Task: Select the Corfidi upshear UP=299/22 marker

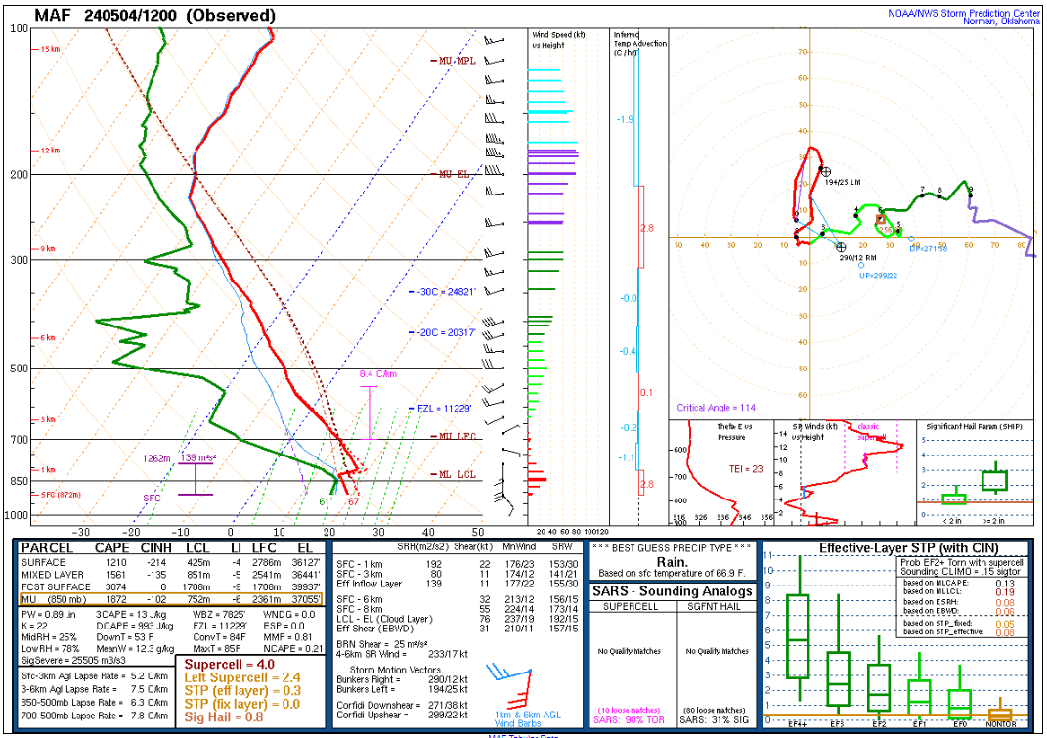Action: pos(861,265)
